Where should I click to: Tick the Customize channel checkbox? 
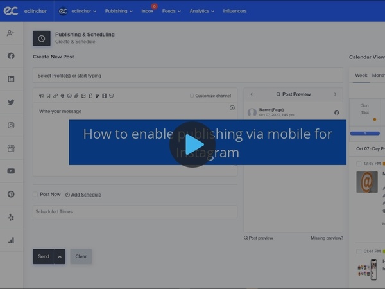(x=192, y=96)
